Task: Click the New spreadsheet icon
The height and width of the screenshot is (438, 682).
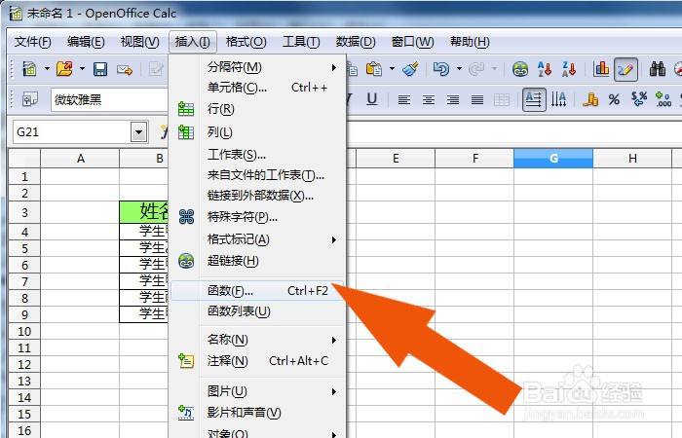Action: pyautogui.click(x=29, y=69)
